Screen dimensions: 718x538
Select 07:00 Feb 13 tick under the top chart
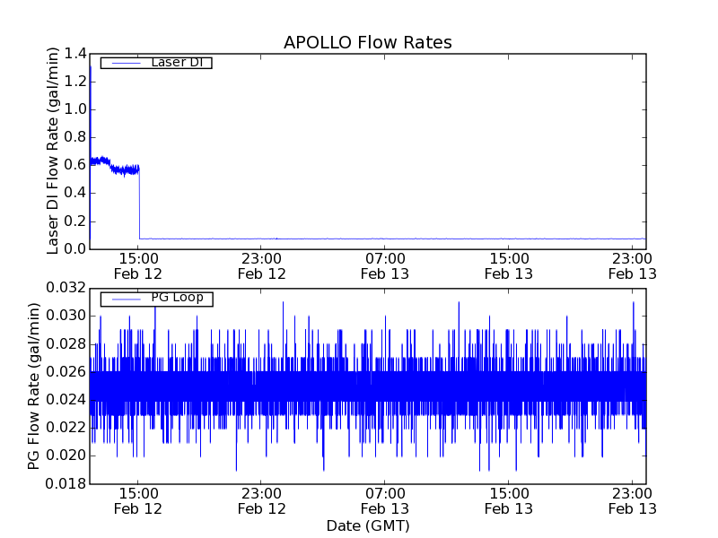click(x=386, y=265)
